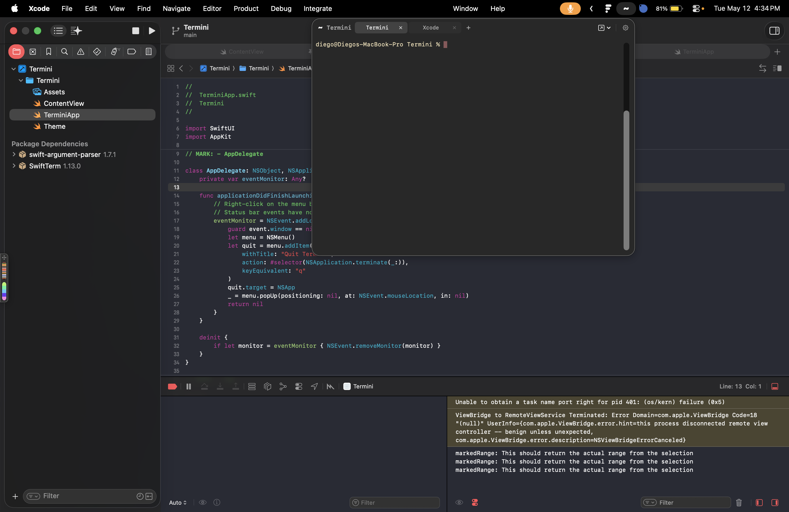Click Termini breadcrumb project item
The height and width of the screenshot is (512, 789).
click(x=215, y=68)
